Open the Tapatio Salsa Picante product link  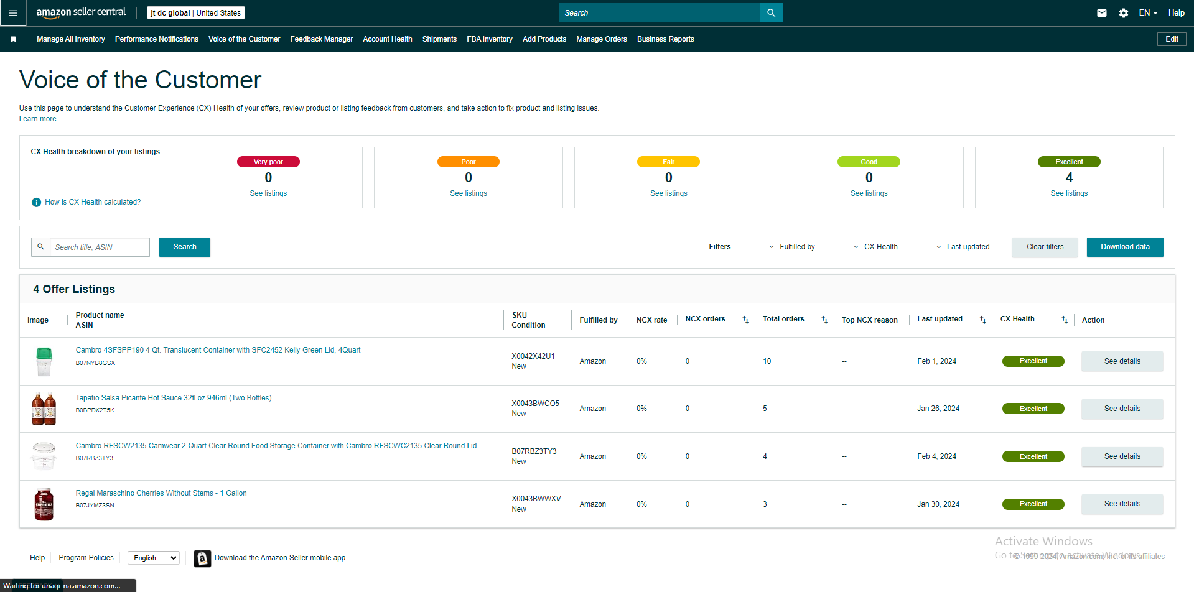click(174, 398)
